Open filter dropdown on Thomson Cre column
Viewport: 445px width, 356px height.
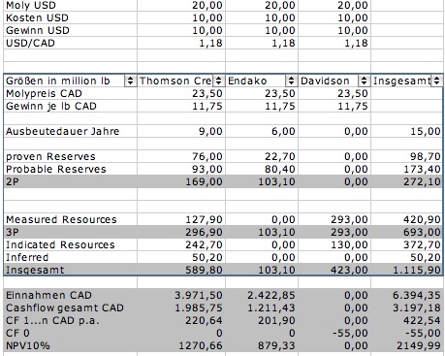219,81
